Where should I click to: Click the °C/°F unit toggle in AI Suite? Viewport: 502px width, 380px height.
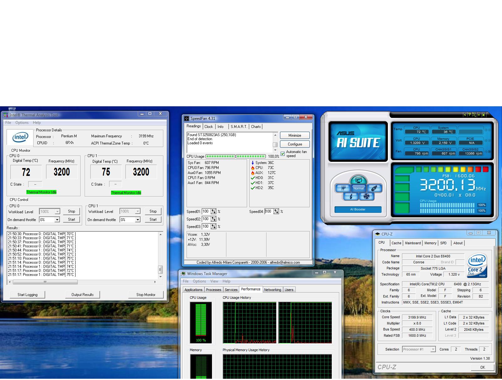474,115
